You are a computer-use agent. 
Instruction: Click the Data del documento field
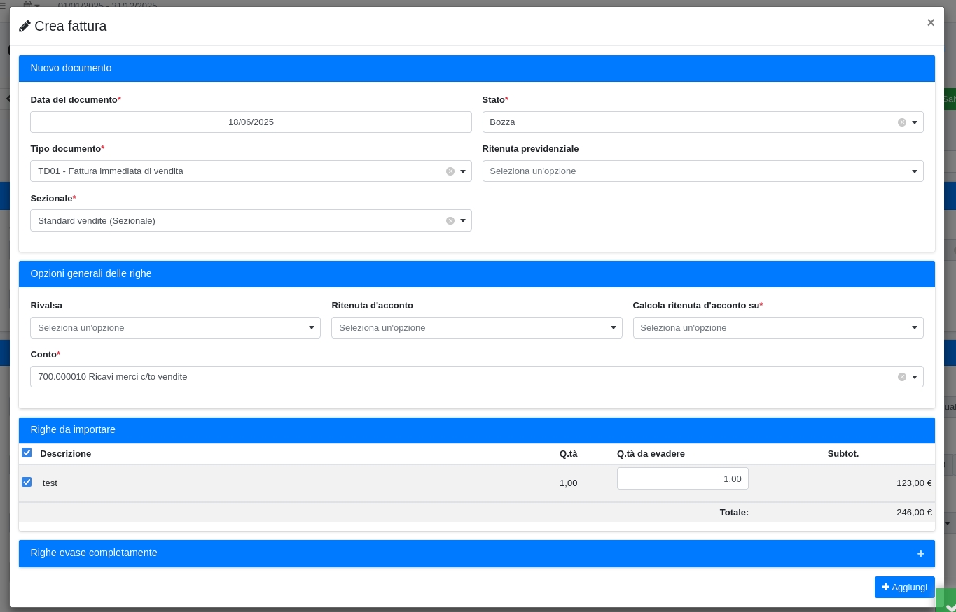pos(251,122)
